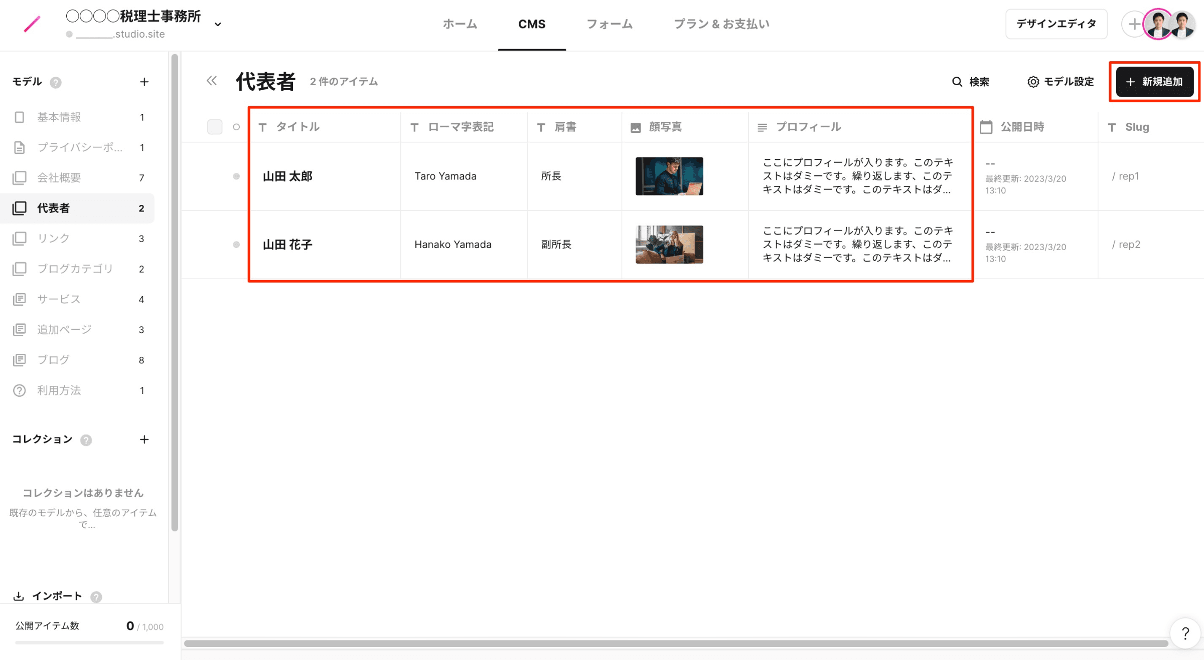
Task: Switch to the フォーム tab
Action: point(610,24)
